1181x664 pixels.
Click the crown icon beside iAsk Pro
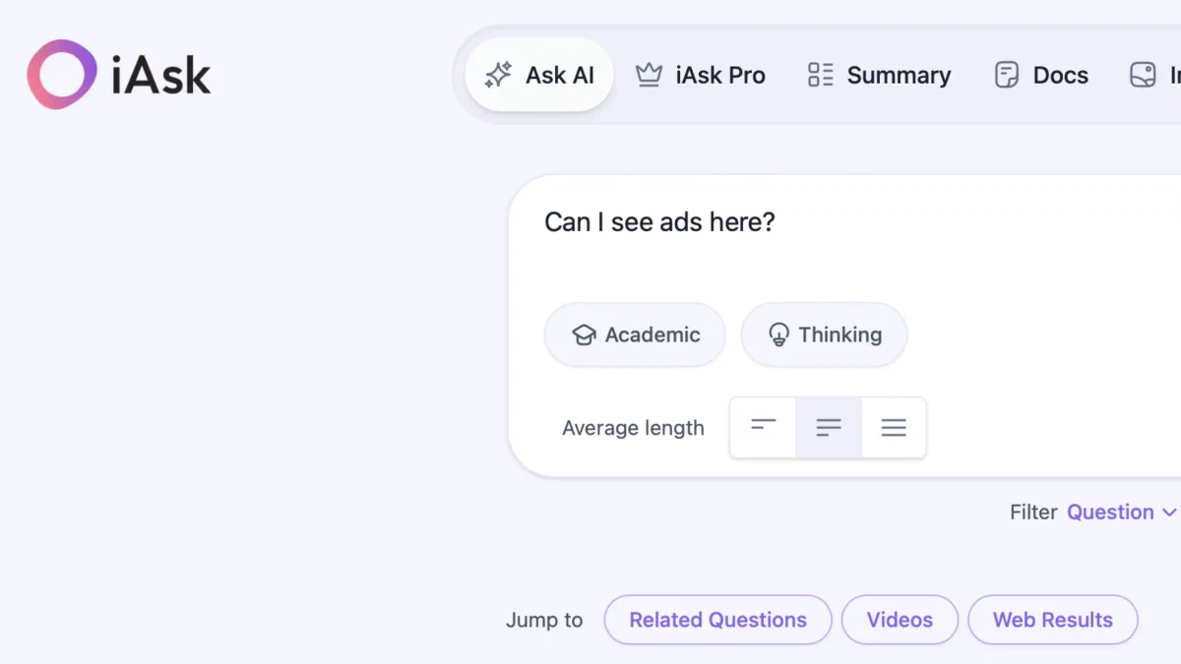648,74
